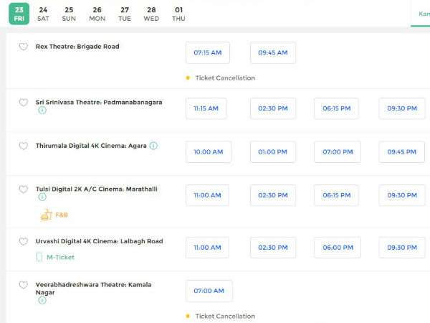
Task: Open info icon next to Thirumala Agara
Action: 153,146
